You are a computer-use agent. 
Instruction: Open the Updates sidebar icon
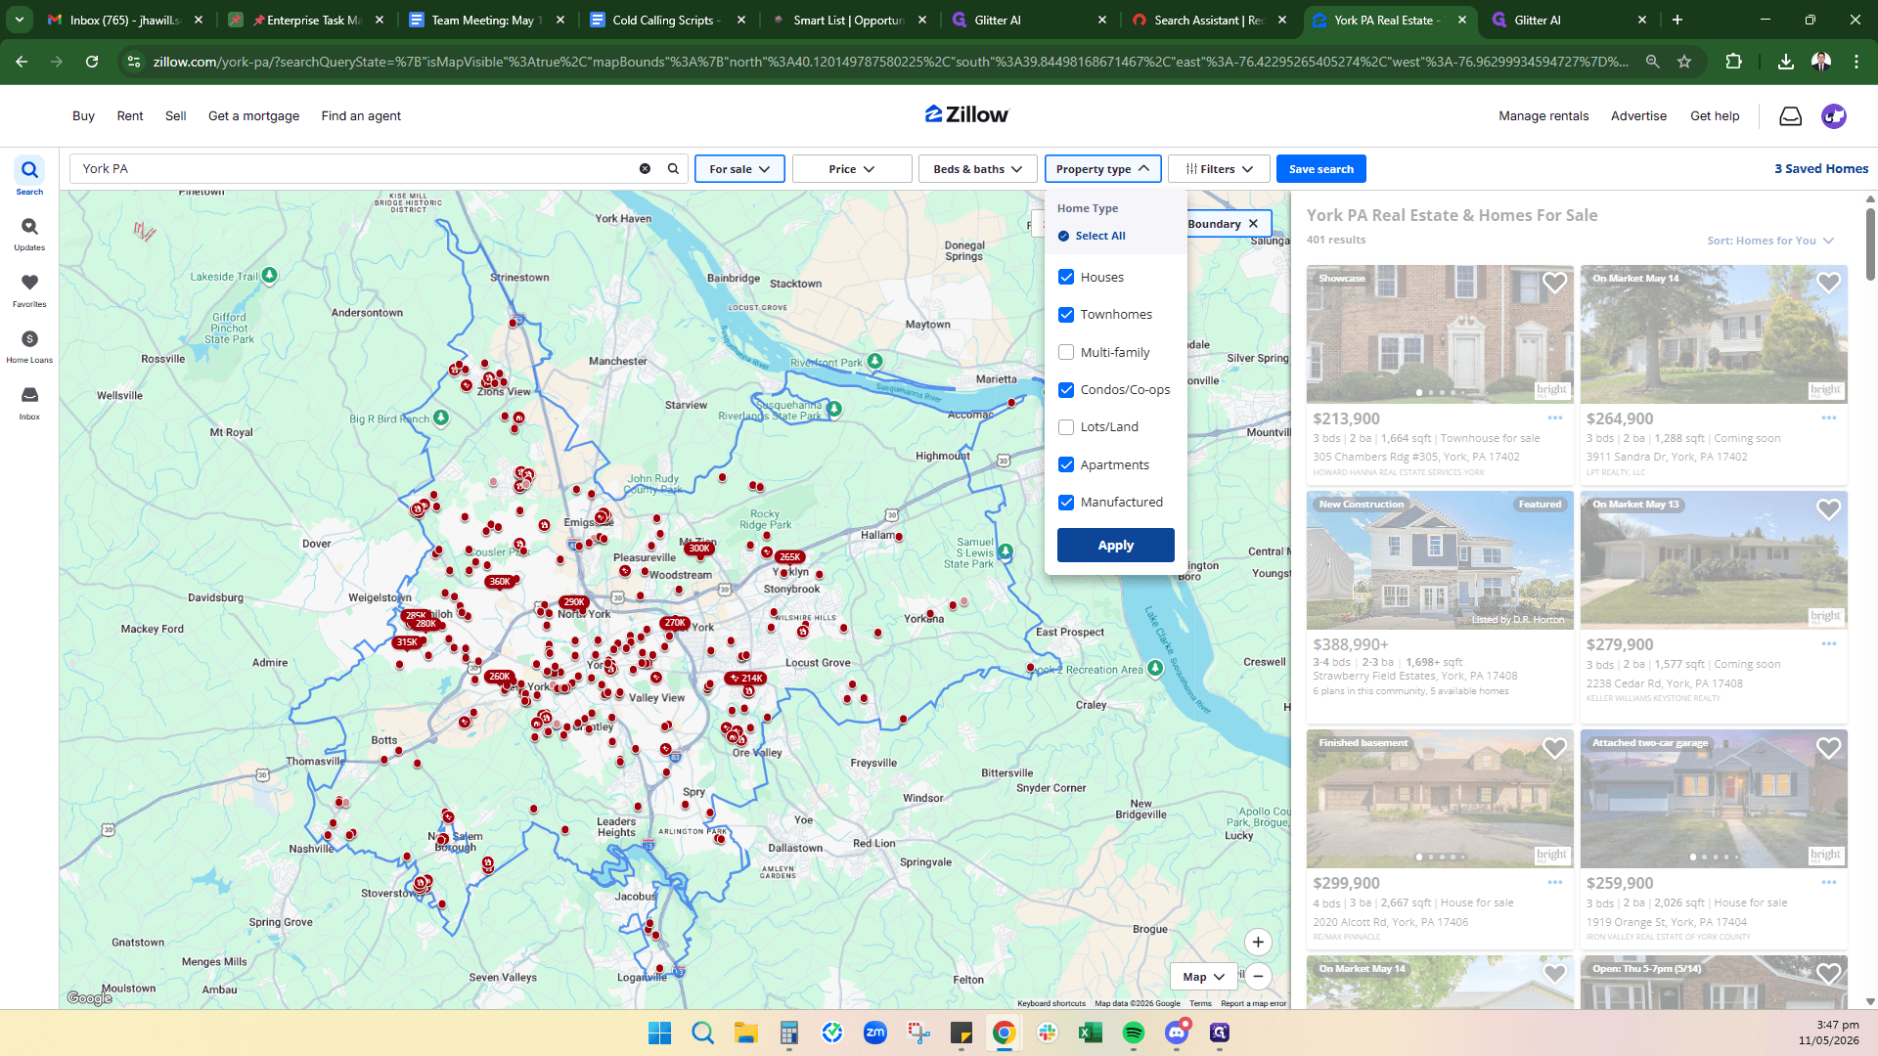click(29, 233)
